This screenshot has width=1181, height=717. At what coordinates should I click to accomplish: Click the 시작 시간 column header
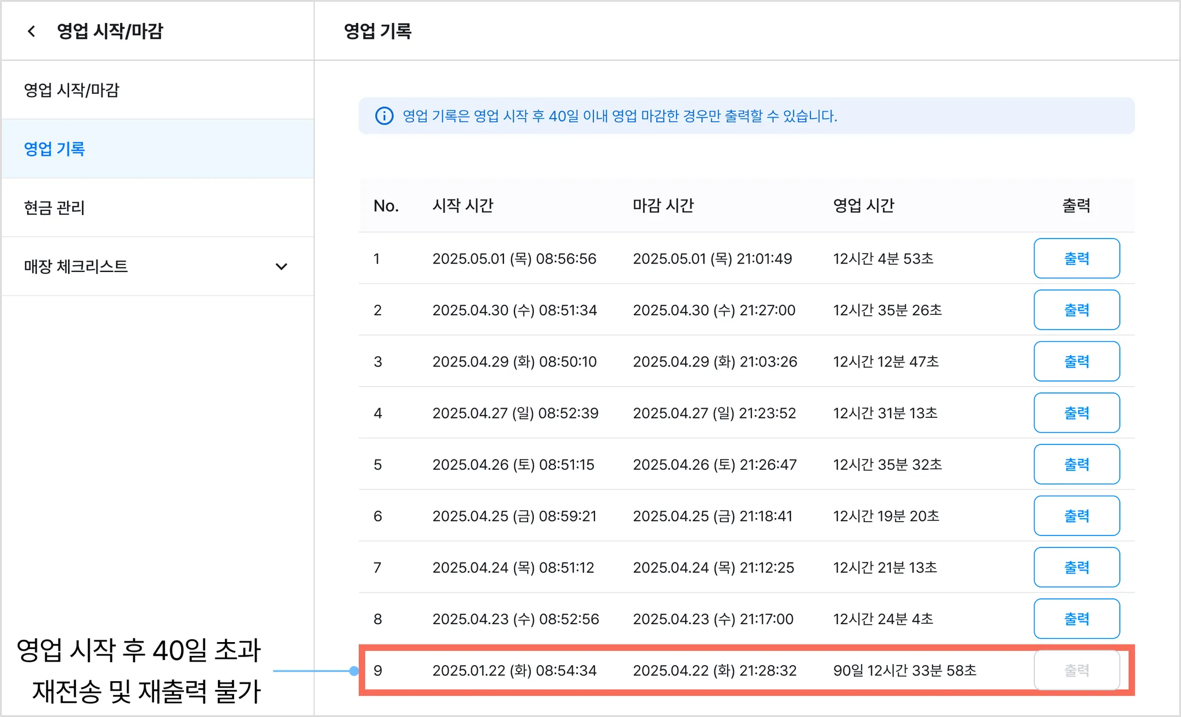(x=462, y=206)
